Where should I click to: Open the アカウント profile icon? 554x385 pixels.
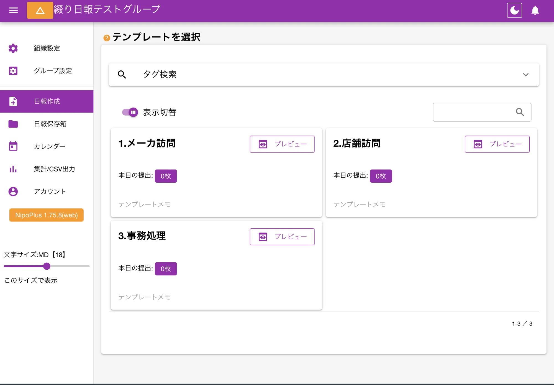click(13, 191)
